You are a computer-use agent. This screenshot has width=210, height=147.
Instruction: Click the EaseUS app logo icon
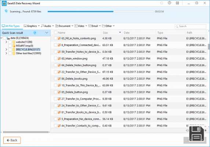(4, 3)
